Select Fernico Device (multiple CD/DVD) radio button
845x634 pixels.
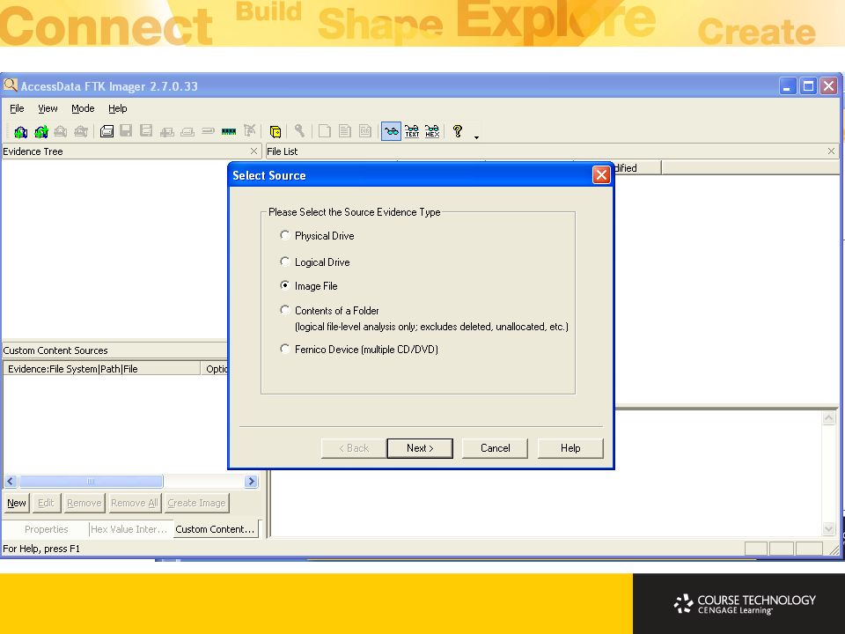(285, 349)
